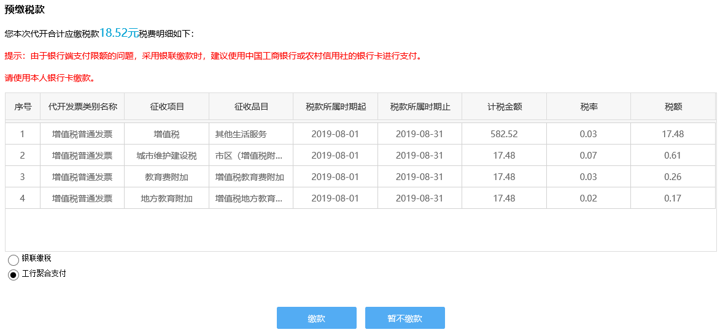The height and width of the screenshot is (335, 720).
Task: Click the 征收项目 column header
Action: point(167,107)
